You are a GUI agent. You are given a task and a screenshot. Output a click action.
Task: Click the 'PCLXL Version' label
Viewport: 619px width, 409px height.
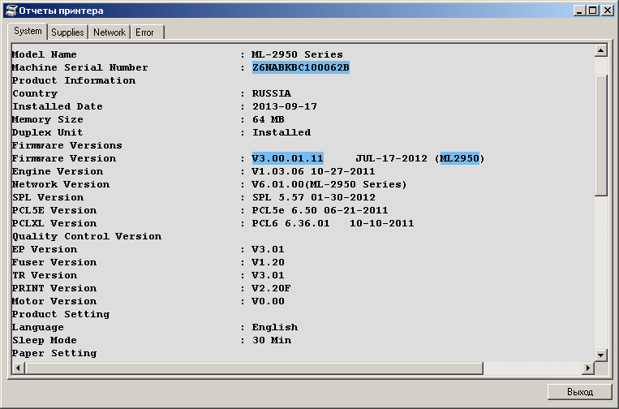[x=54, y=223]
